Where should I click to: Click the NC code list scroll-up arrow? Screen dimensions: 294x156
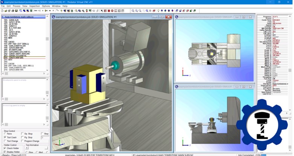coord(47,17)
